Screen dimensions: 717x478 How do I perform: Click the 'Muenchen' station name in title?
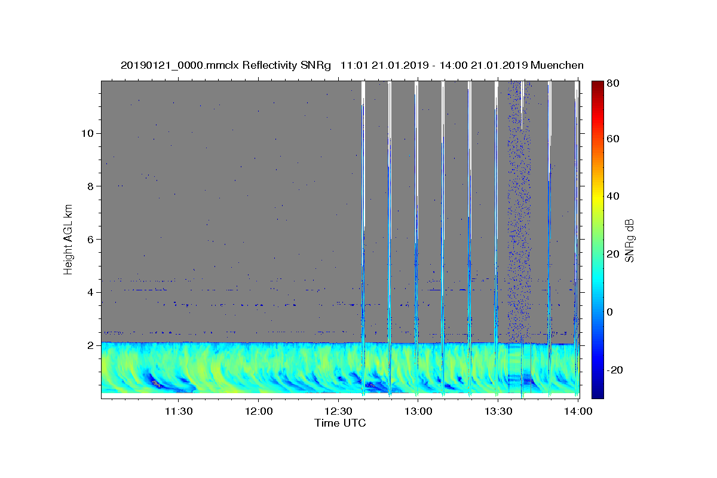point(556,65)
